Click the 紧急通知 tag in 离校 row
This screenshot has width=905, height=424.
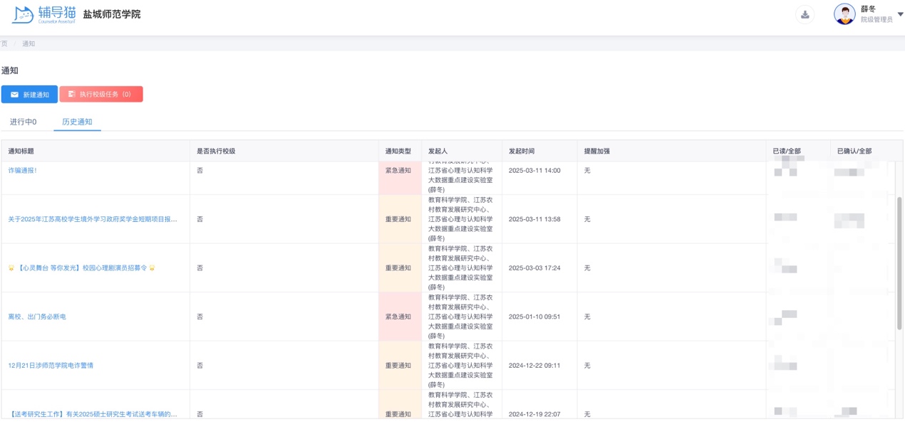click(398, 317)
